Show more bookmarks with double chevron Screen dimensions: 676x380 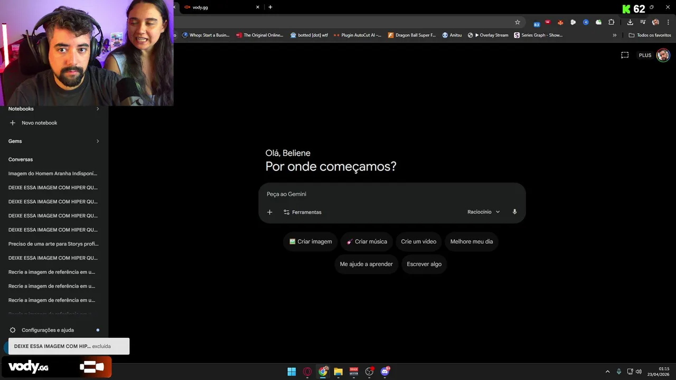pyautogui.click(x=614, y=35)
